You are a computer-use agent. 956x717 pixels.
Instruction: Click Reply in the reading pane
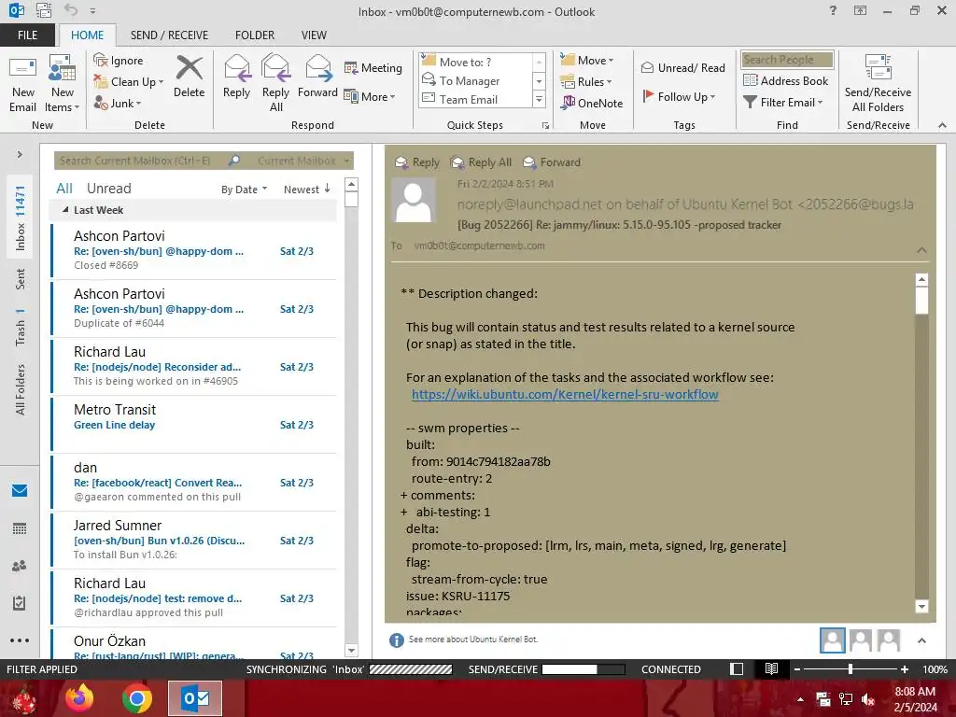(x=417, y=162)
